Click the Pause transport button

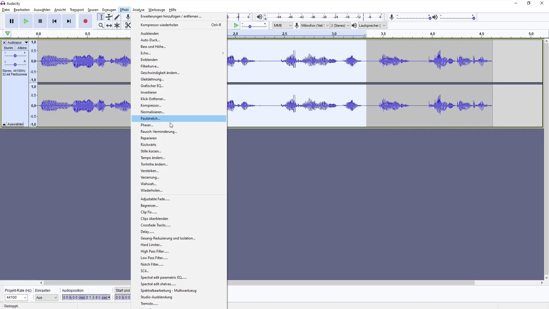[x=12, y=21]
